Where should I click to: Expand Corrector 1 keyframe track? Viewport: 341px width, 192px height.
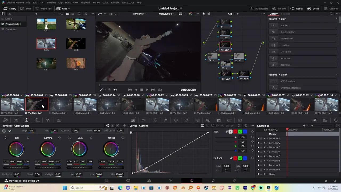click(267, 138)
